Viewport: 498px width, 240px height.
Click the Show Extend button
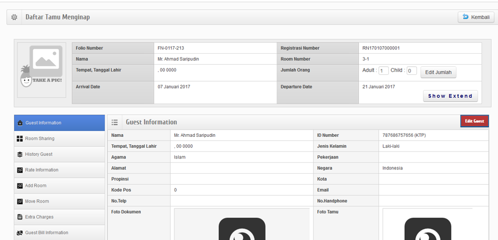coord(450,96)
